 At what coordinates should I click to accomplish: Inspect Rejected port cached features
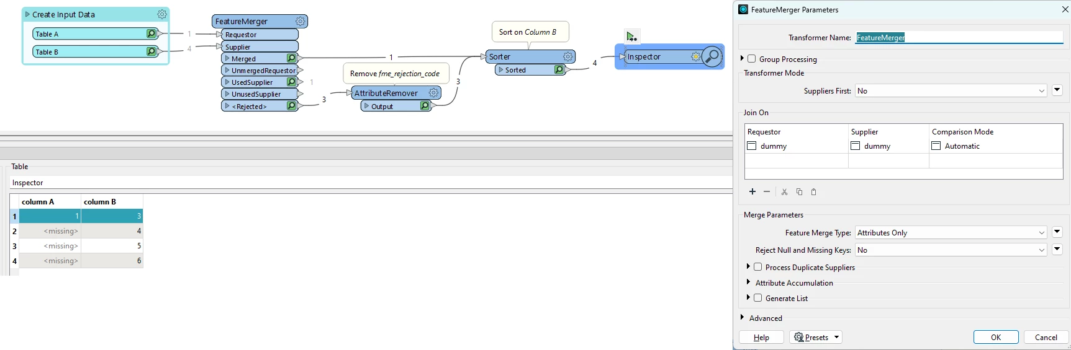click(x=291, y=106)
